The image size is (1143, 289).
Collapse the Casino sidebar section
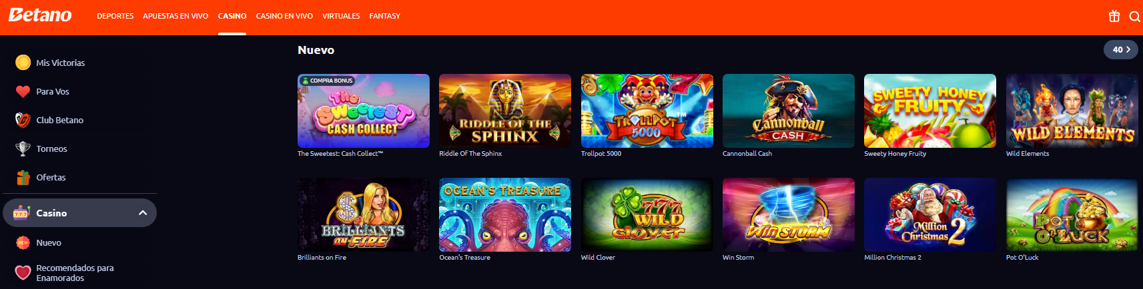(x=142, y=213)
